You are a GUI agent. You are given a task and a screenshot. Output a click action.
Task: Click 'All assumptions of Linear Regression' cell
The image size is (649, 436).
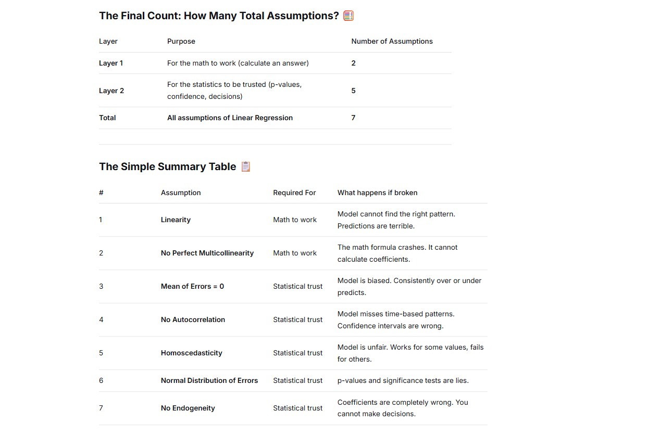pyautogui.click(x=230, y=118)
